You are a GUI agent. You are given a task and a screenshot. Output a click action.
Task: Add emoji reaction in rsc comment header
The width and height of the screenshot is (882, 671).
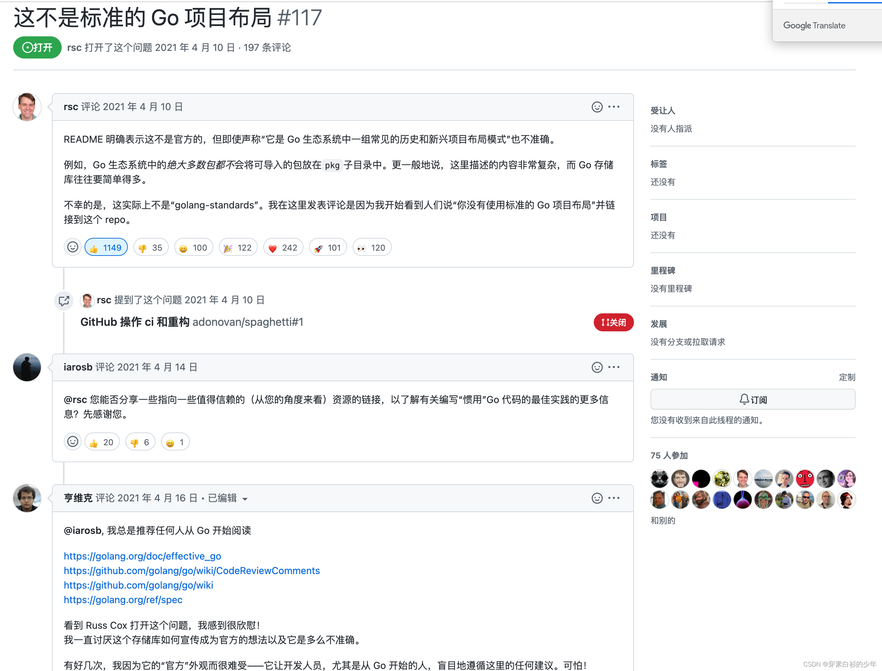(x=597, y=107)
